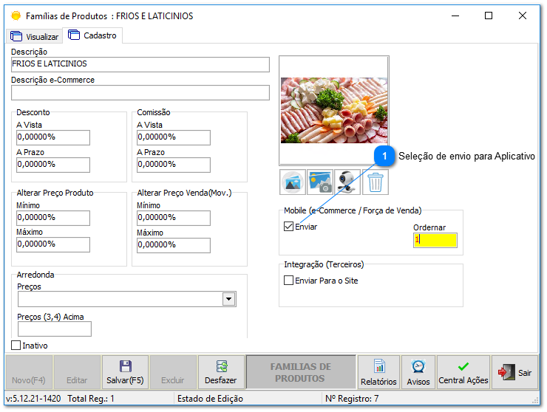Undo changes with Desfazer button

(221, 372)
